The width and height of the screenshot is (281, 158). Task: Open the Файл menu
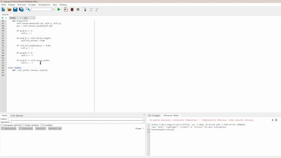[4, 5]
